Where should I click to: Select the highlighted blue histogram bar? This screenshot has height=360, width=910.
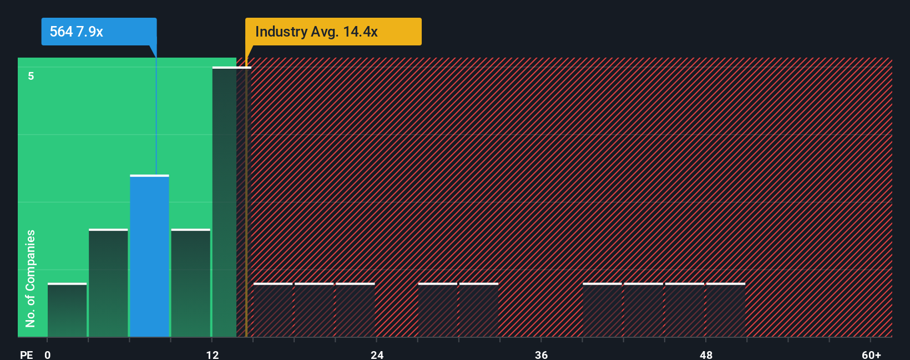tap(149, 256)
